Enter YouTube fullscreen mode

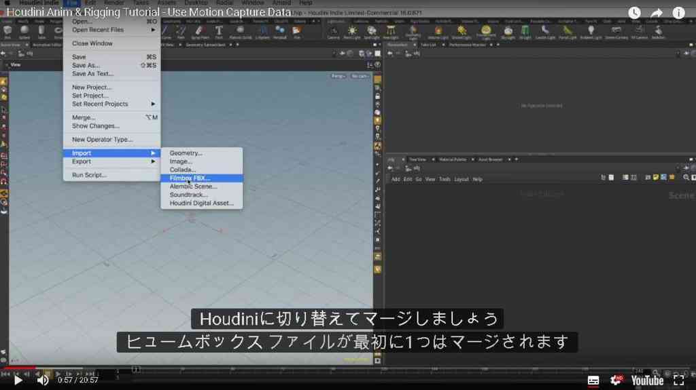(x=679, y=381)
